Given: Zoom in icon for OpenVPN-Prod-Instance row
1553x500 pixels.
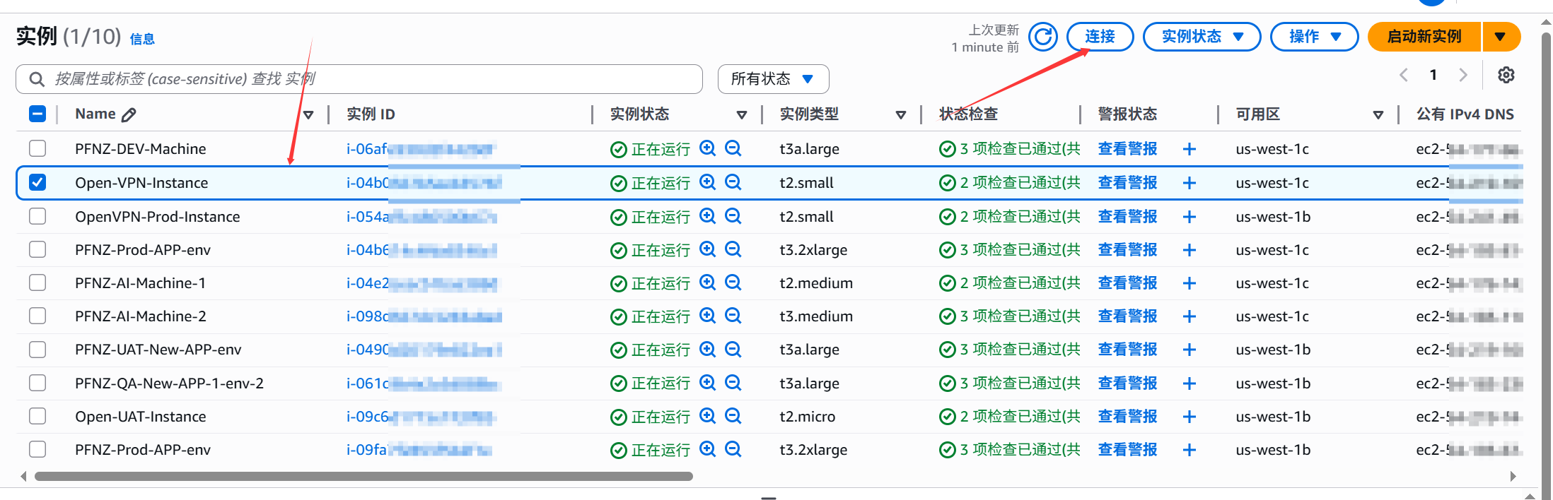Looking at the screenshot, I should point(707,216).
